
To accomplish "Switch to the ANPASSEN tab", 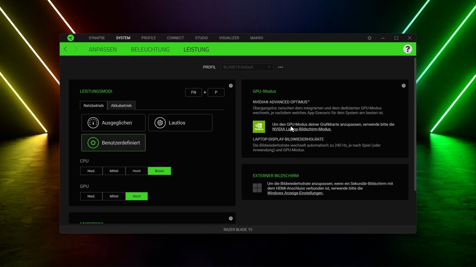I will [103, 49].
